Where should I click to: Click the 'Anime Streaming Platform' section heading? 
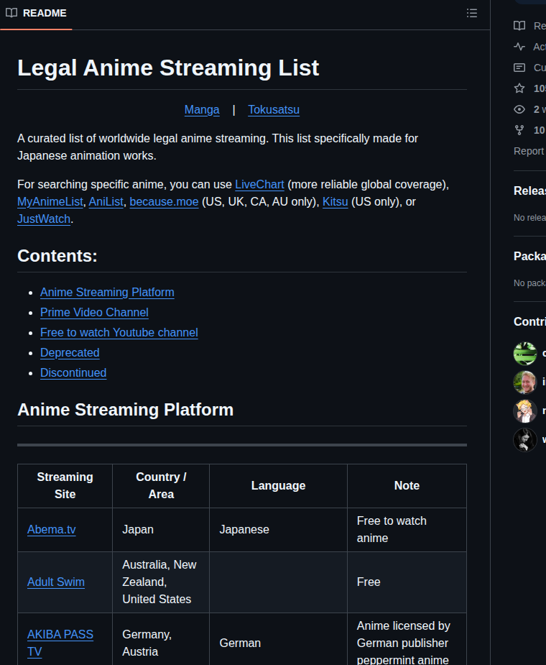(x=126, y=410)
